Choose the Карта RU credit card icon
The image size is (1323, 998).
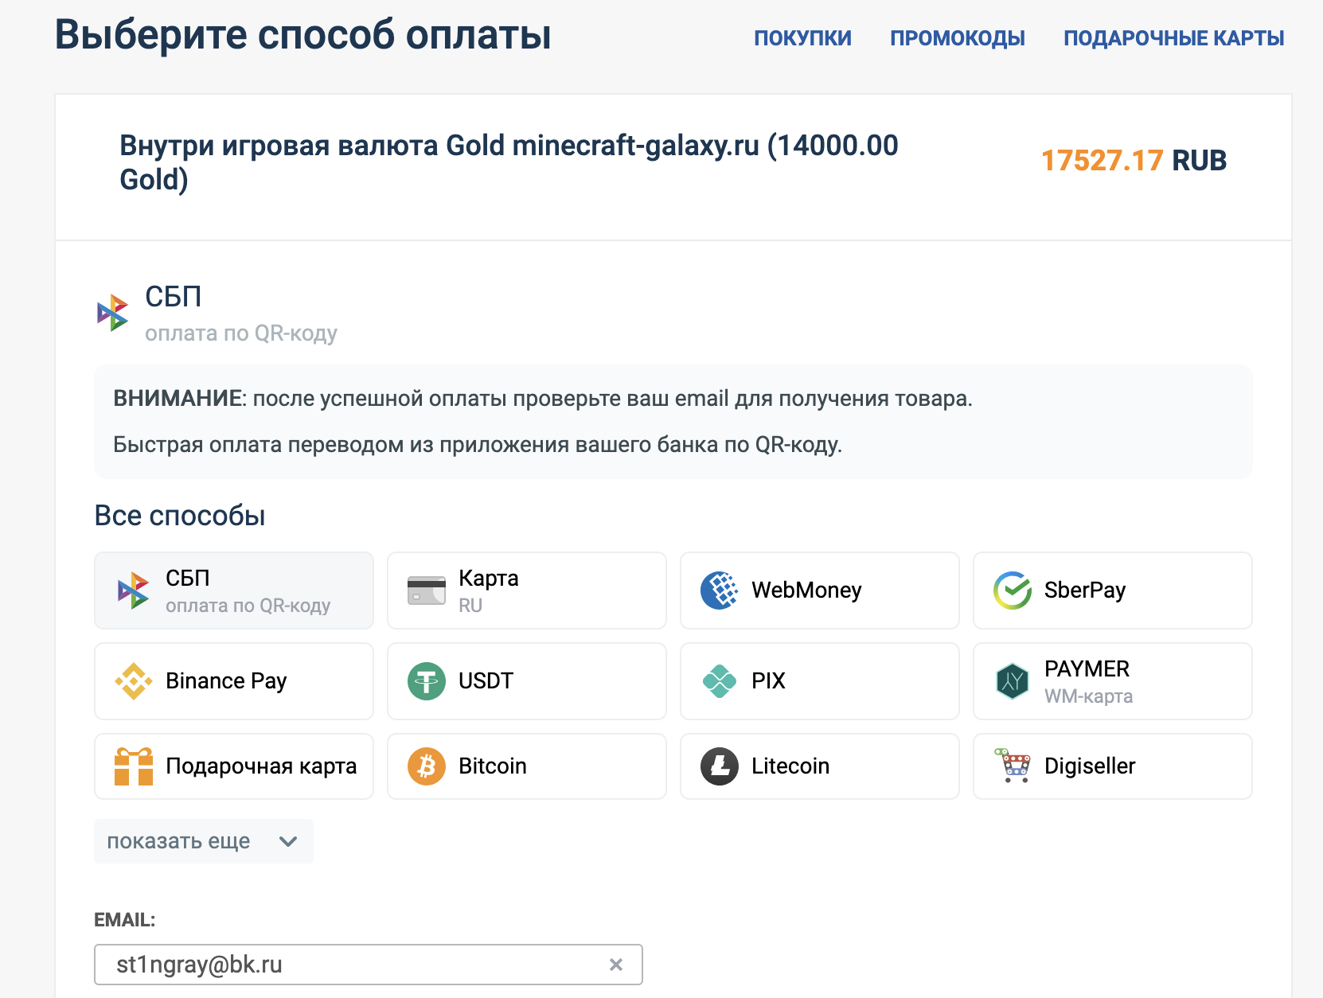pyautogui.click(x=427, y=591)
